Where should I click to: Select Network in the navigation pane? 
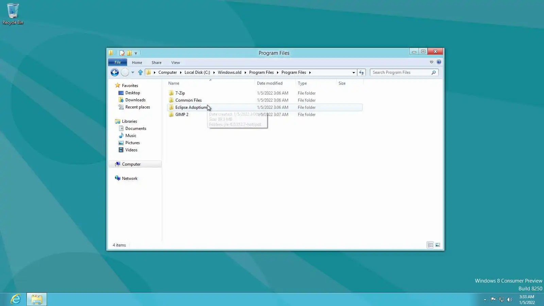click(130, 178)
